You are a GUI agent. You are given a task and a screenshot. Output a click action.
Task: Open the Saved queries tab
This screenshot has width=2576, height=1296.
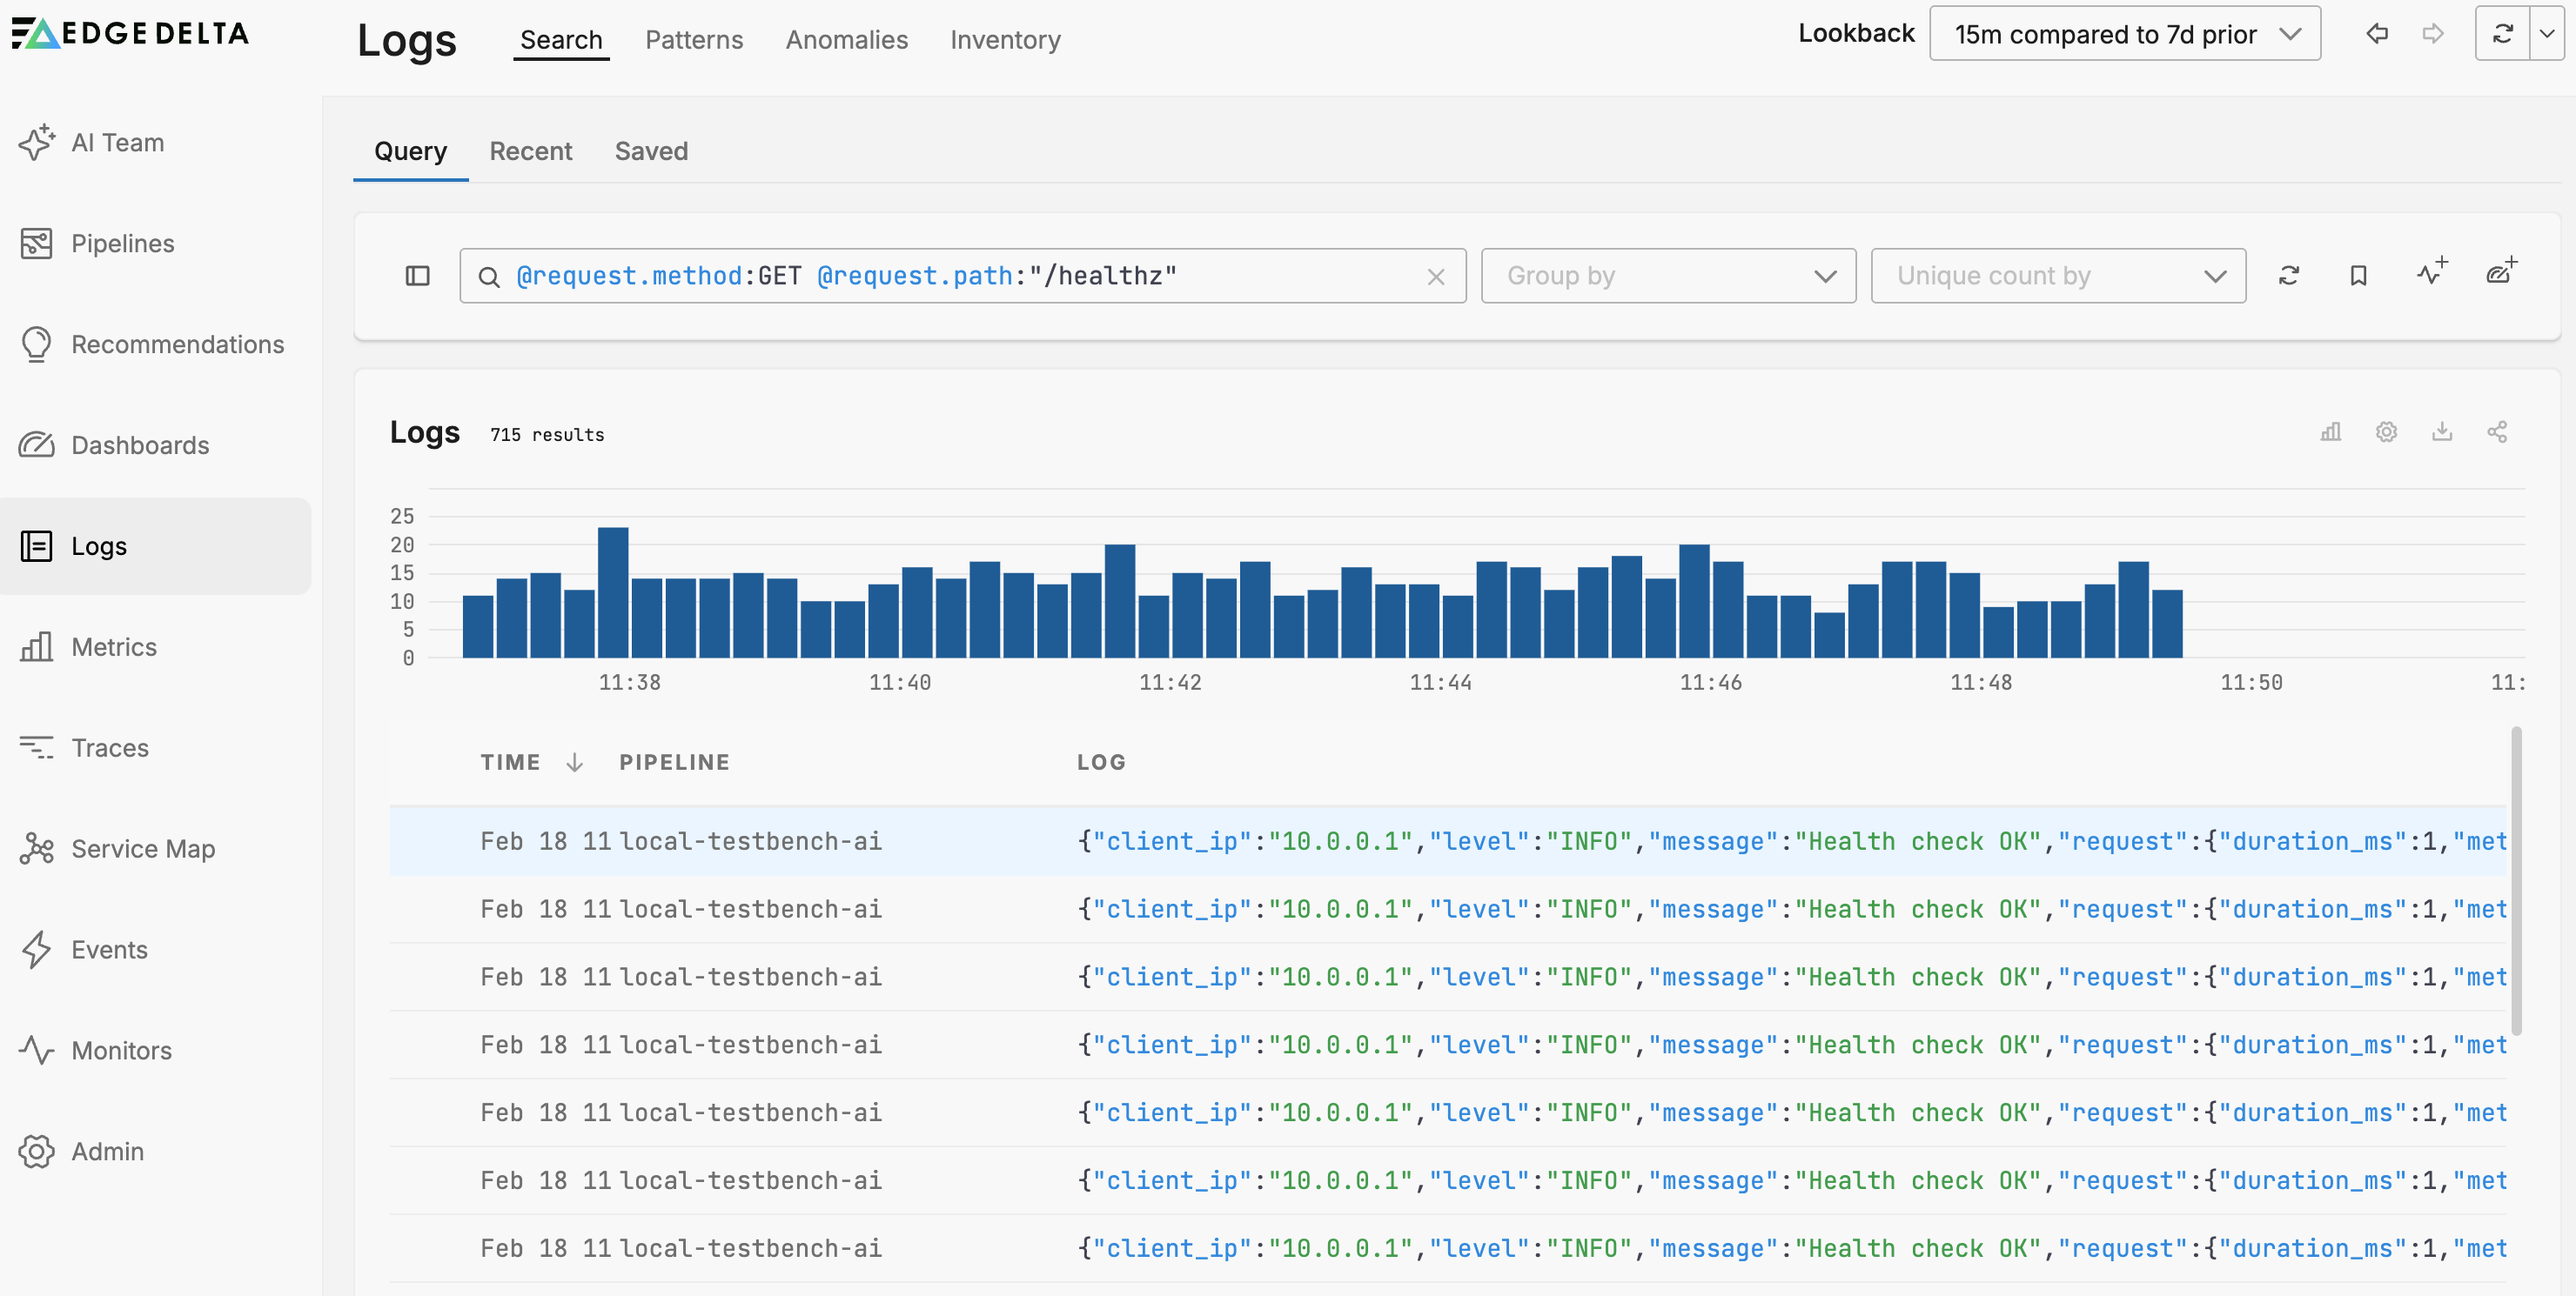pyautogui.click(x=650, y=150)
